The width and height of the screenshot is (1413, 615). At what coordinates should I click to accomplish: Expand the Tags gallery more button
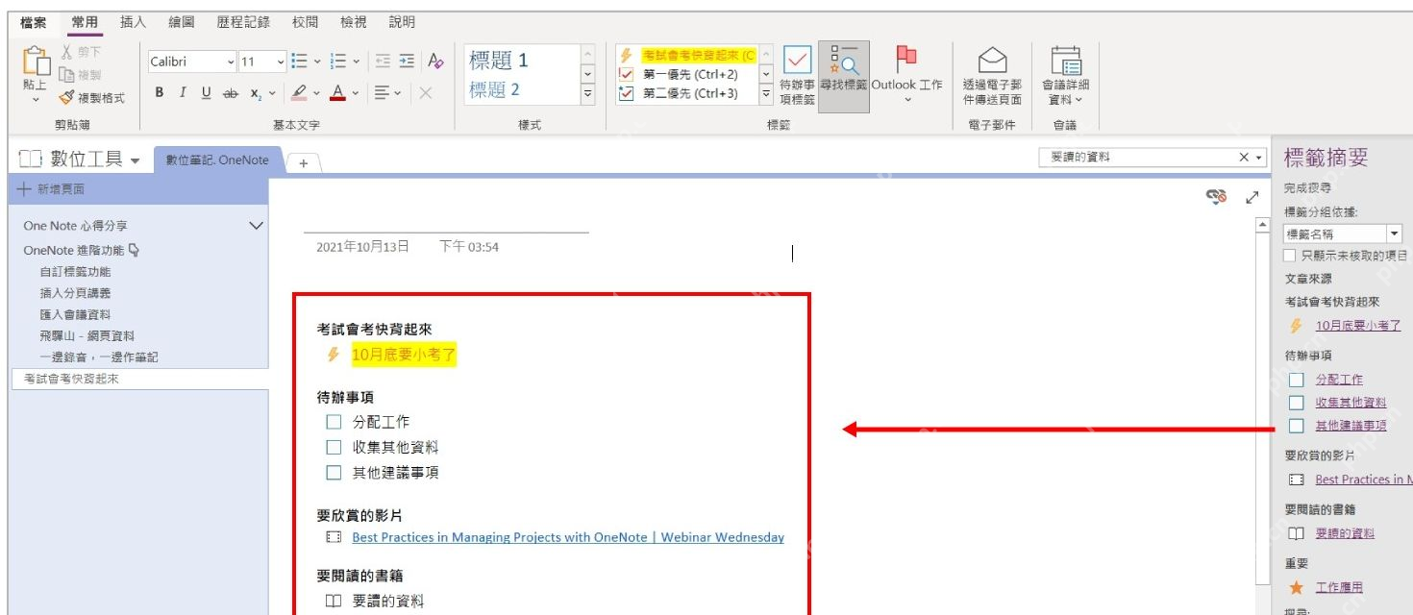pyautogui.click(x=766, y=94)
